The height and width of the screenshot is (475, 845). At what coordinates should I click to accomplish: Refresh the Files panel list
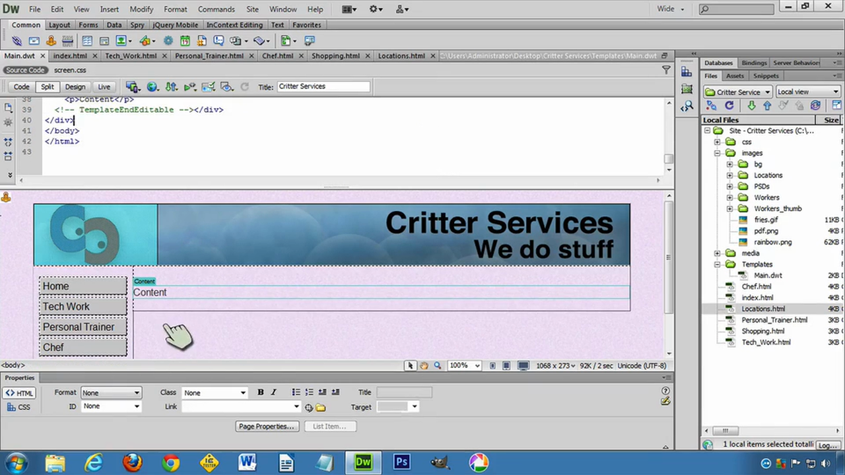(x=729, y=106)
